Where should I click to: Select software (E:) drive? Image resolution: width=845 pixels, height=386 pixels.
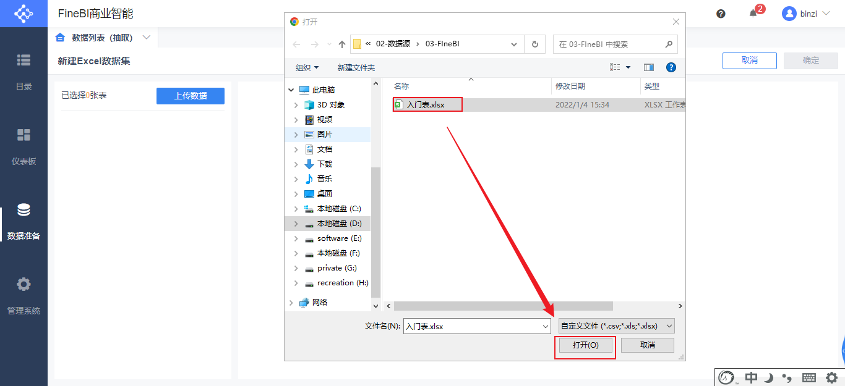click(x=339, y=238)
